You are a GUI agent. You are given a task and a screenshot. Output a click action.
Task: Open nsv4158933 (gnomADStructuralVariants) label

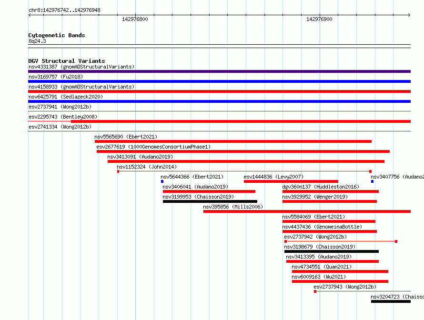pos(81,87)
